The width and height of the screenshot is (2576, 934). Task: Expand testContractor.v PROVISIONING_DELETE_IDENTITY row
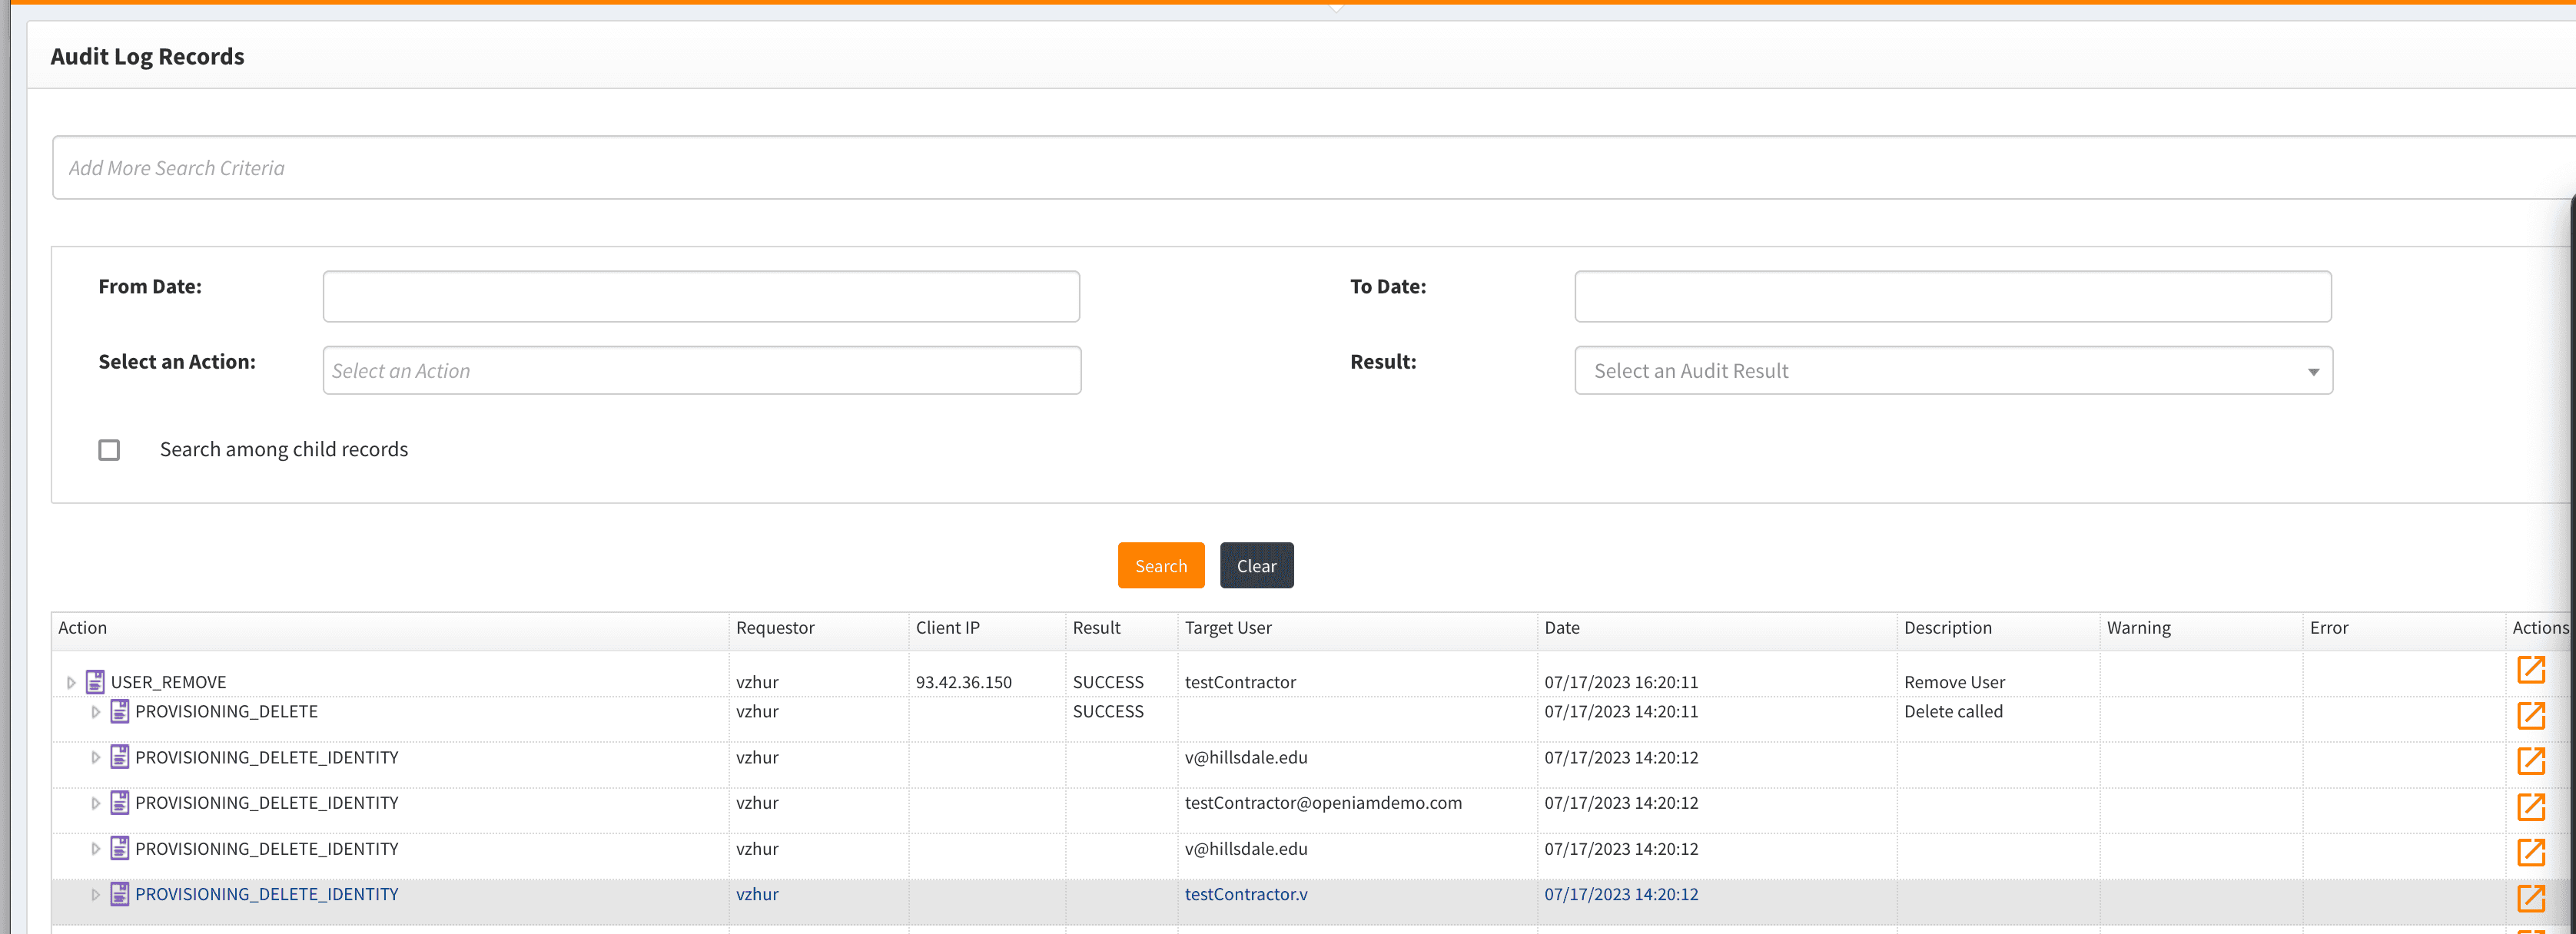tap(96, 895)
